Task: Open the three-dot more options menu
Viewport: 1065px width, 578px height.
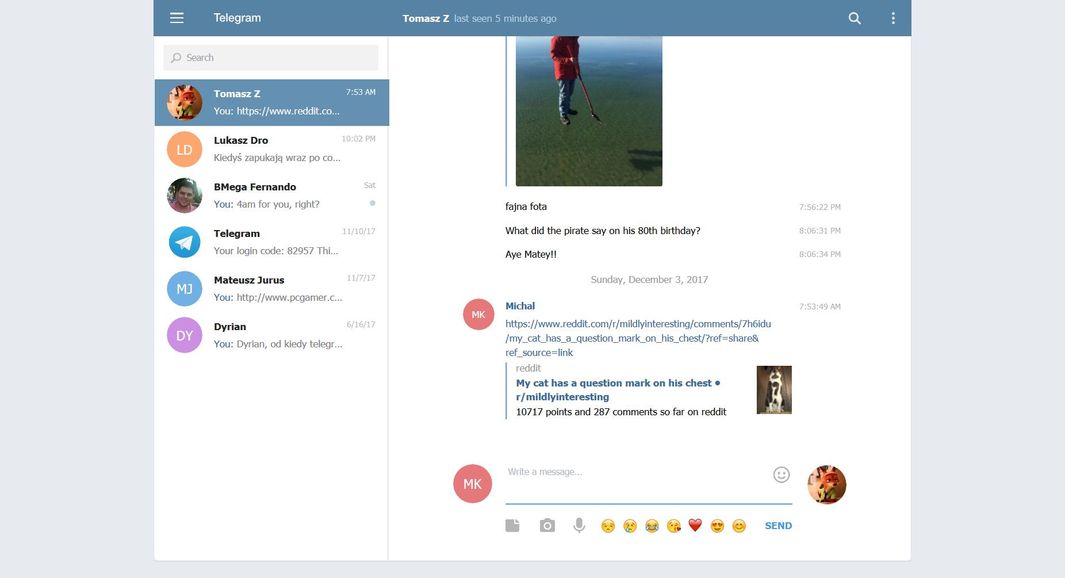Action: click(x=892, y=18)
